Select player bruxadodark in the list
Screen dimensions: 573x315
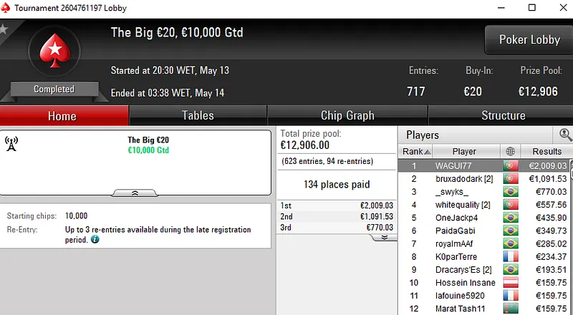[463, 178]
